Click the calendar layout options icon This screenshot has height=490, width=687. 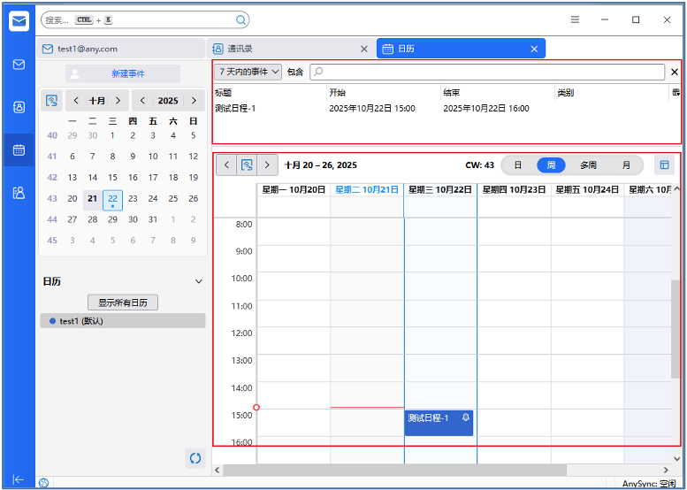click(x=664, y=165)
